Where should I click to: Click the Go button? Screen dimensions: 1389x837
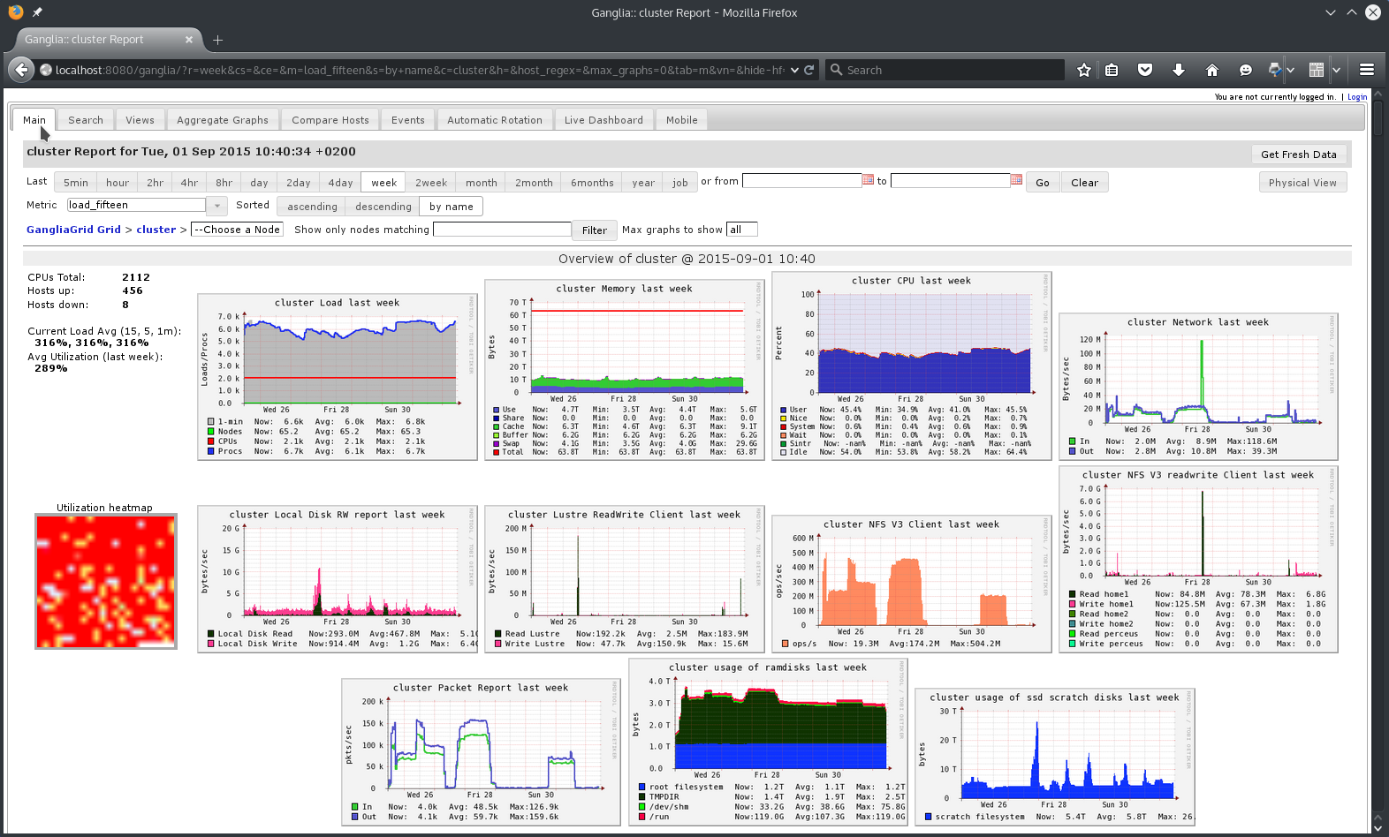[1043, 183]
